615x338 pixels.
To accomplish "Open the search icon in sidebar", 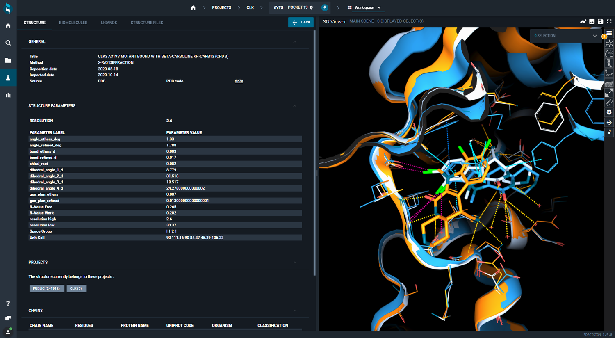I will [8, 43].
